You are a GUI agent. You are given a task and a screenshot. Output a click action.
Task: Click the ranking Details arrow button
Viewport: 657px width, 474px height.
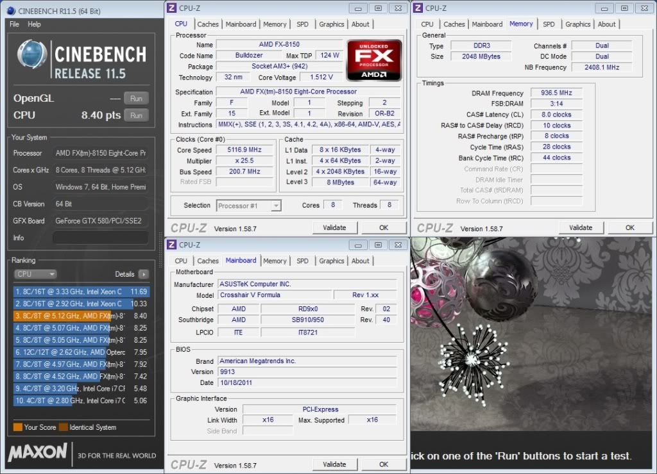click(x=143, y=274)
